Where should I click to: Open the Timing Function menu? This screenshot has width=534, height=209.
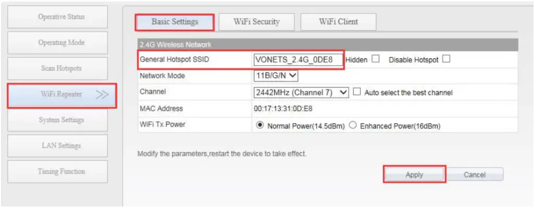pyautogui.click(x=57, y=171)
